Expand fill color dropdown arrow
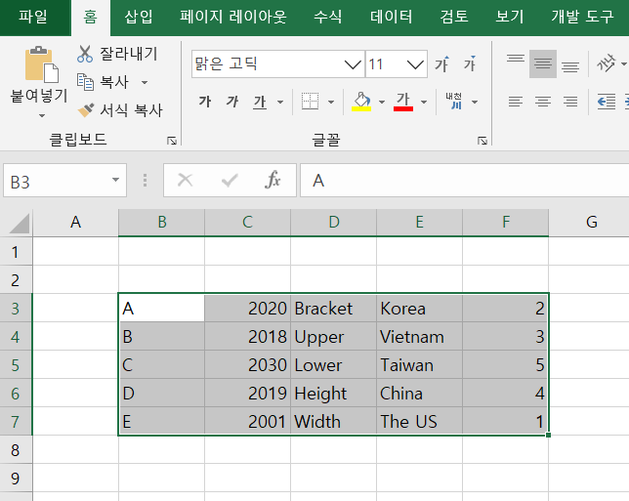 pyautogui.click(x=382, y=102)
